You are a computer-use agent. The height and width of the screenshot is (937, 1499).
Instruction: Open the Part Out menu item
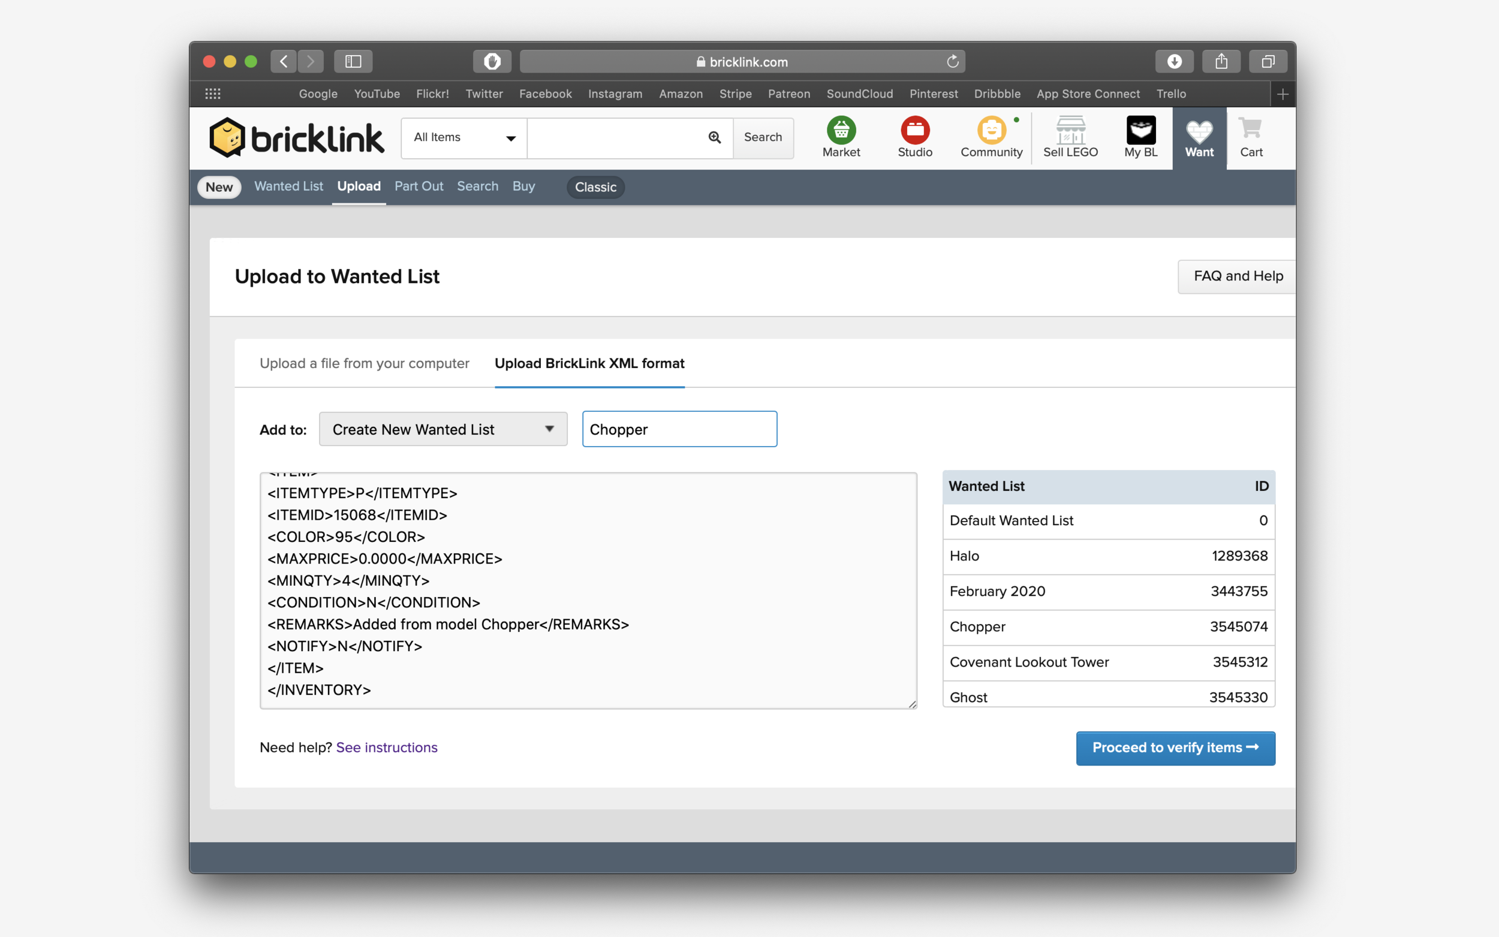[x=419, y=186]
